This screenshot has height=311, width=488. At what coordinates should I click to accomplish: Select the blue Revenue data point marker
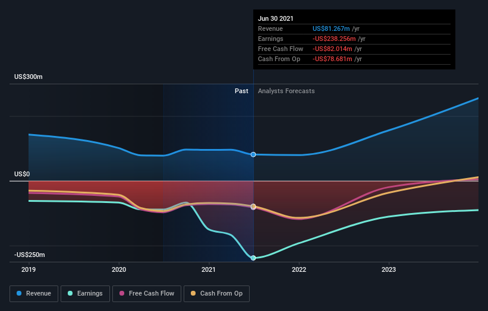click(x=253, y=154)
